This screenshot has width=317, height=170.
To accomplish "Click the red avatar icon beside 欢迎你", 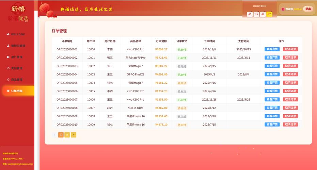I will 283,9.
